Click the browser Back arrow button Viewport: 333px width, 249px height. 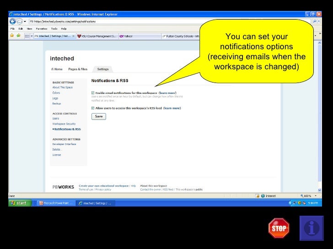[12, 21]
